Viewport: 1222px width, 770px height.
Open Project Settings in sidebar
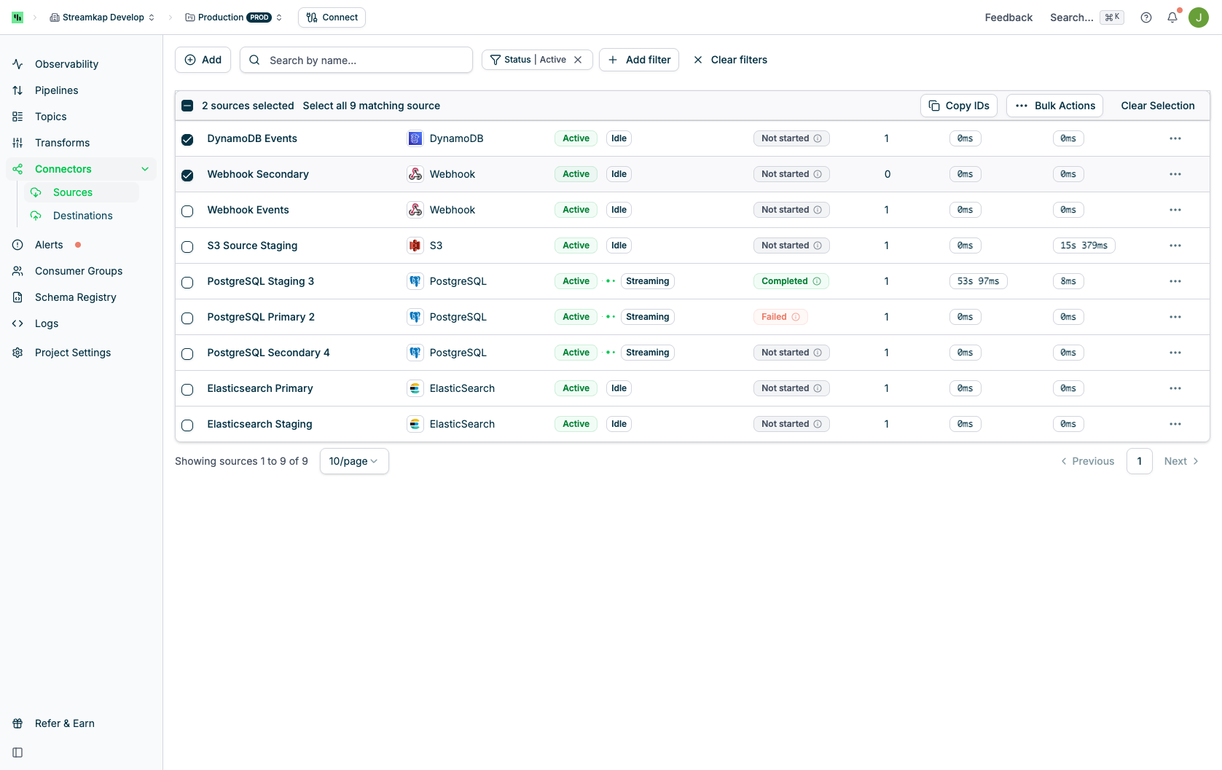73,353
